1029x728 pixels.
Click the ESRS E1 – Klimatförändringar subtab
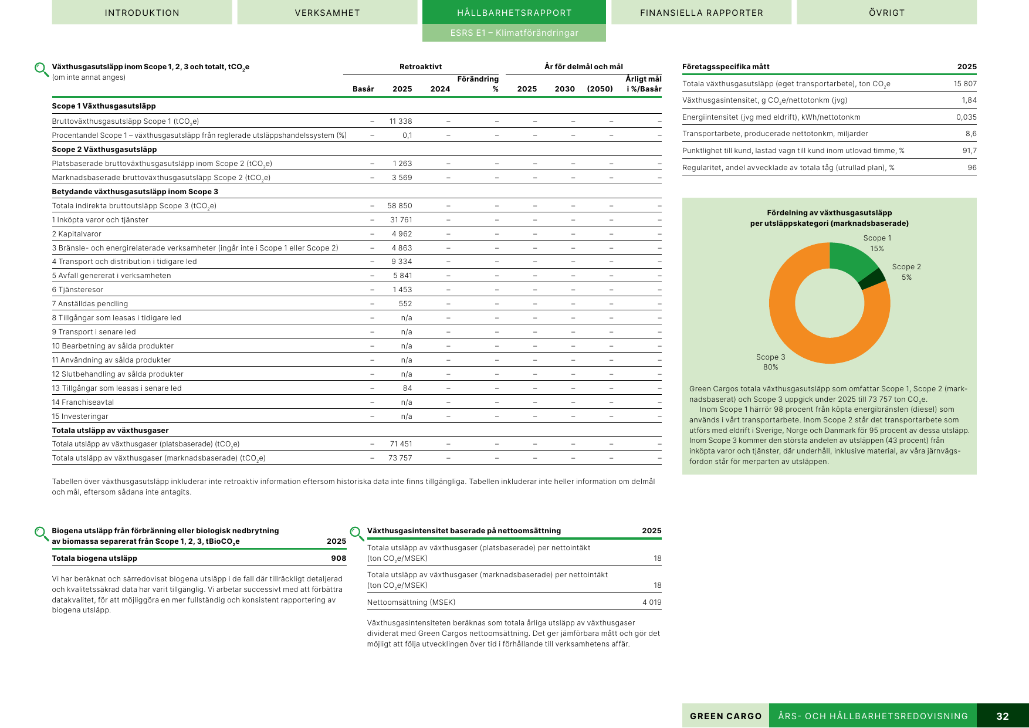coord(514,33)
